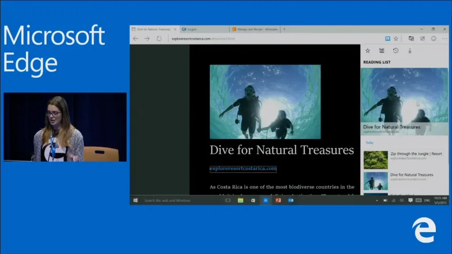Viewport: 452px width, 254px height.
Task: Open a new tab with plus button
Action: click(x=284, y=29)
